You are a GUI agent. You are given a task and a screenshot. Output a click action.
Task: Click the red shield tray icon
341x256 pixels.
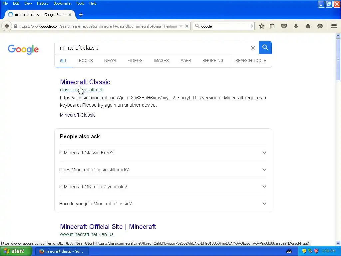pyautogui.click(x=316, y=251)
